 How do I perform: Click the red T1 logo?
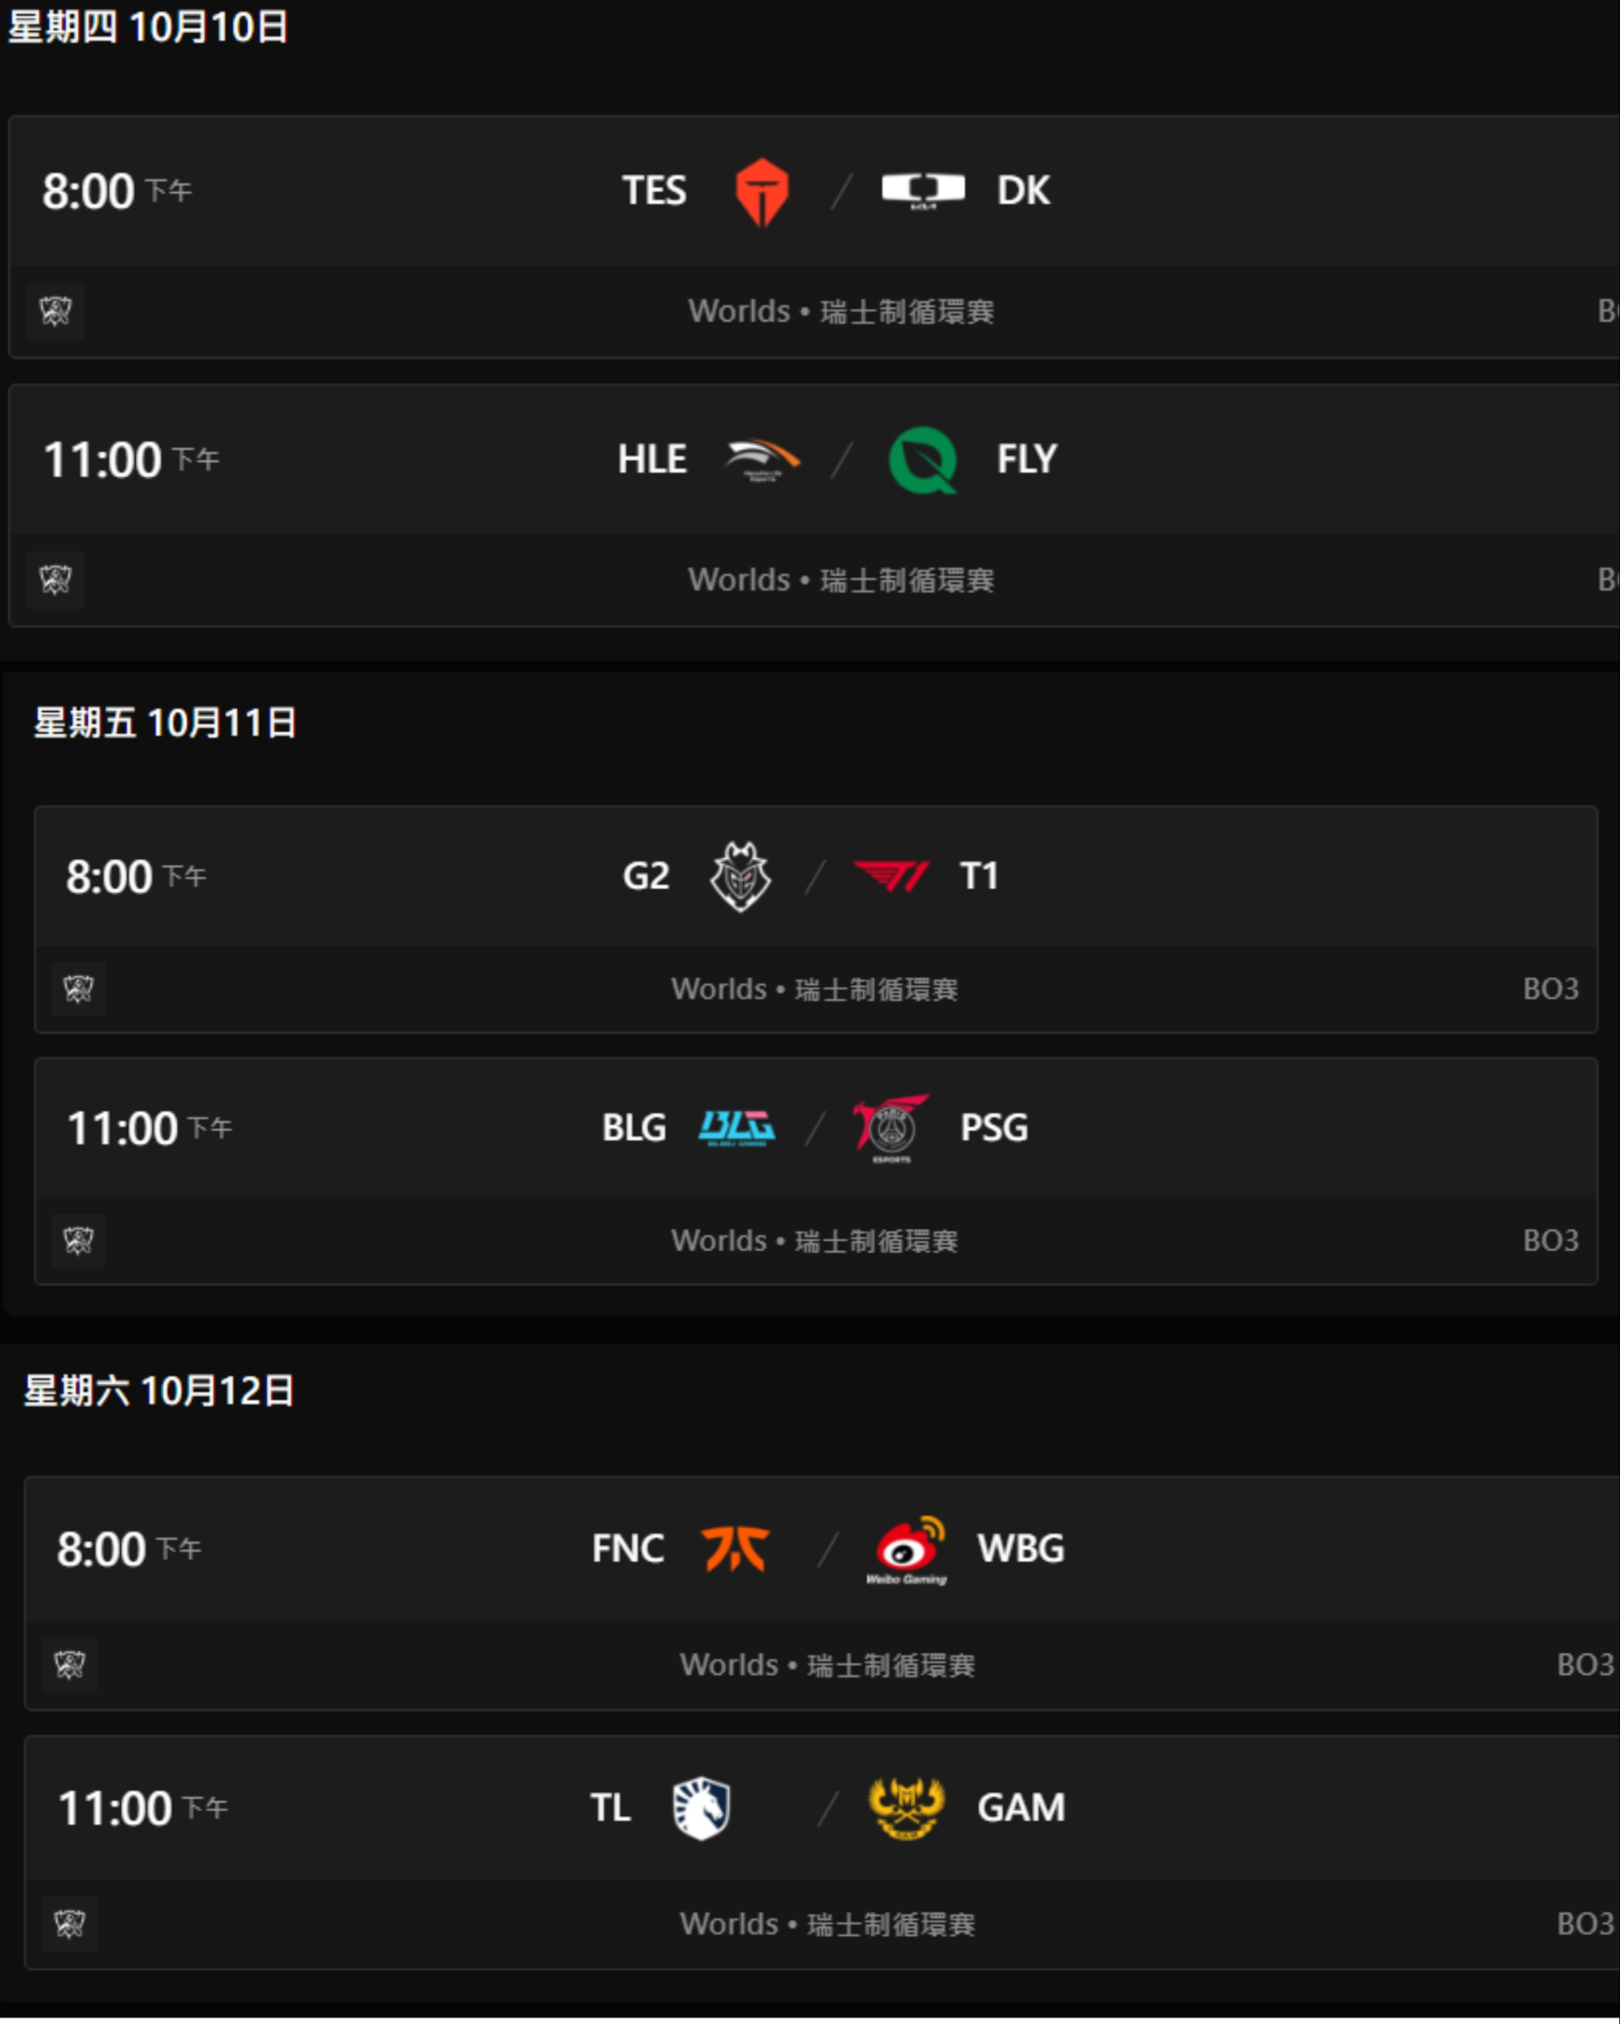892,876
